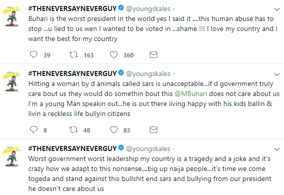Like the tweet with 360 likes
This screenshot has width=284, height=195.
(114, 54)
